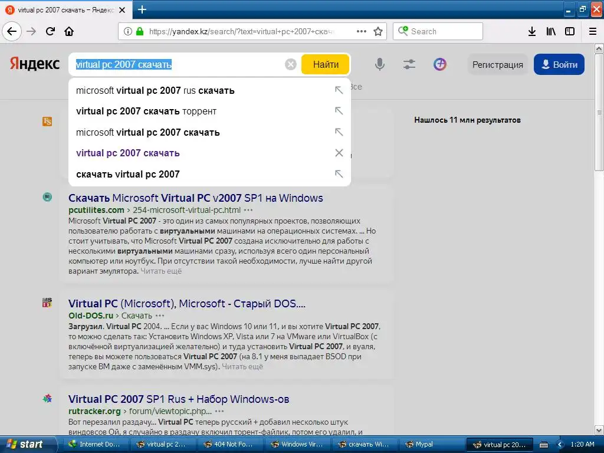Expand 'Читать ещё' for Old-DOS result
Screen dimensions: 604x453
pos(242,367)
